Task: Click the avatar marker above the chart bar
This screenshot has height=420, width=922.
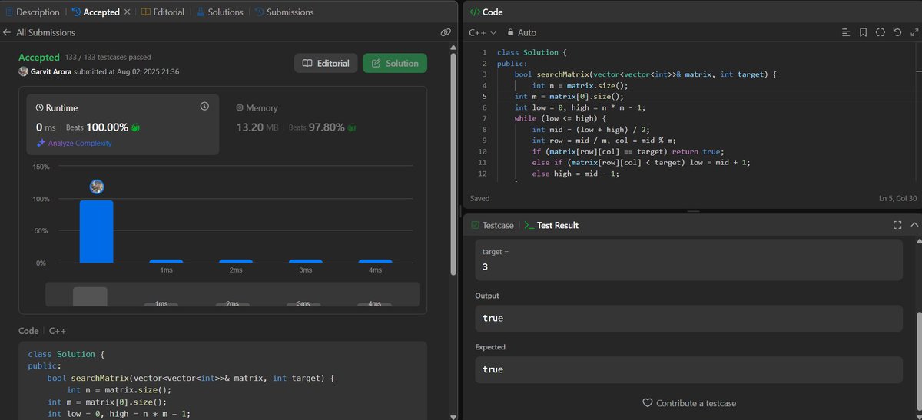Action: [x=96, y=187]
